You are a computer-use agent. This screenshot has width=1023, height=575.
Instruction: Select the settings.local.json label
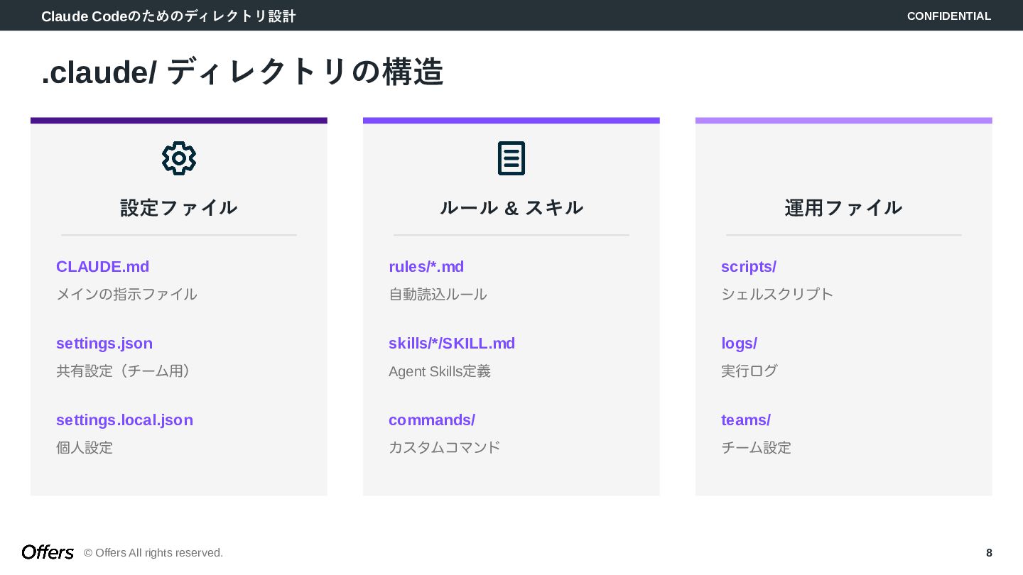[125, 420]
